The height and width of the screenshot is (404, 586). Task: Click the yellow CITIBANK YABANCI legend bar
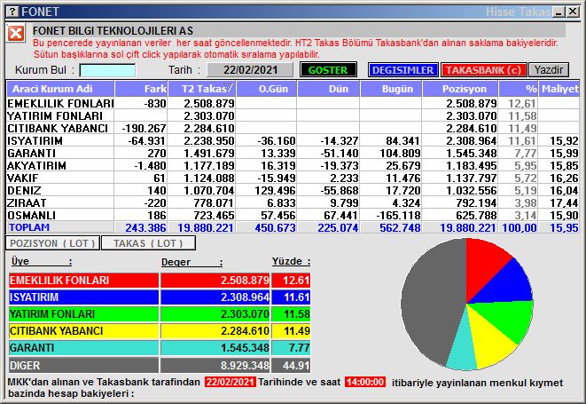point(83,331)
